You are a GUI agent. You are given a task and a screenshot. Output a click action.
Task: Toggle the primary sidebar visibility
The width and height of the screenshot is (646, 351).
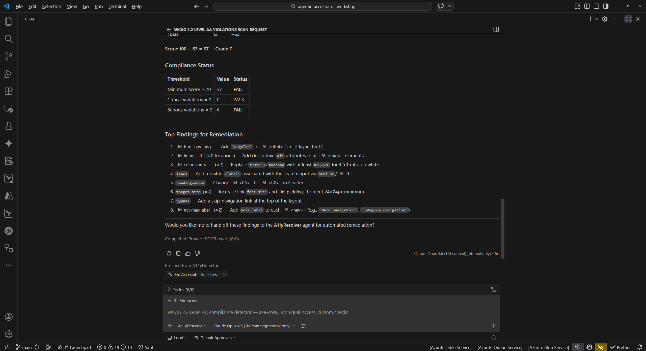tap(587, 6)
